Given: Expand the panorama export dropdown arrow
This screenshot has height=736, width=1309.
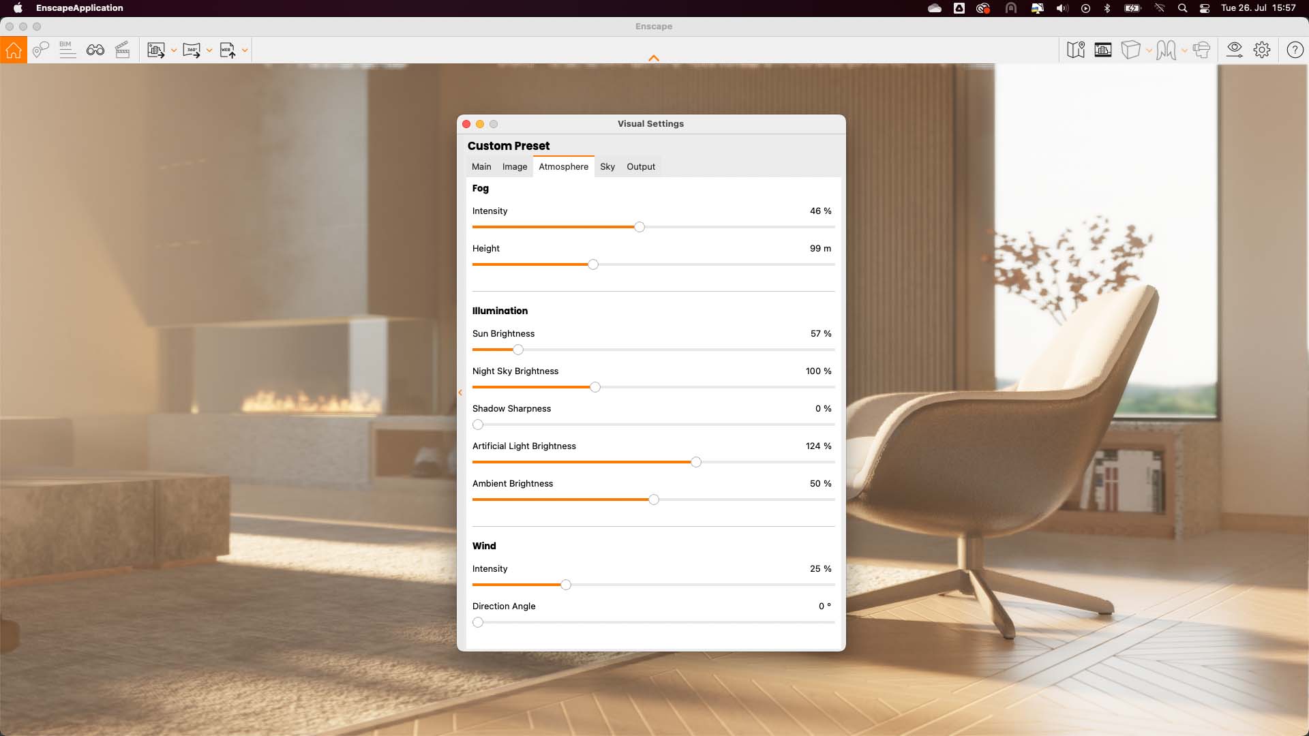Looking at the screenshot, I should pos(210,50).
